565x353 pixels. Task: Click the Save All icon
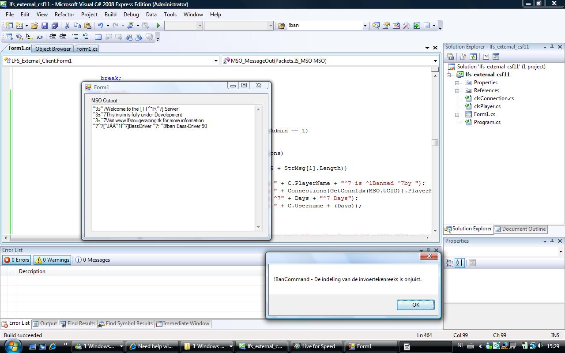[55, 26]
